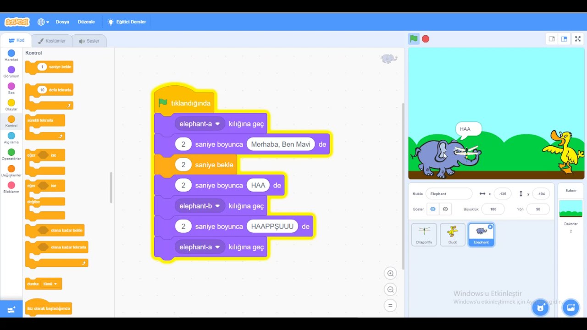Viewport: 587px width, 330px height.
Task: Select the Görünüm block category
Action: 11,72
